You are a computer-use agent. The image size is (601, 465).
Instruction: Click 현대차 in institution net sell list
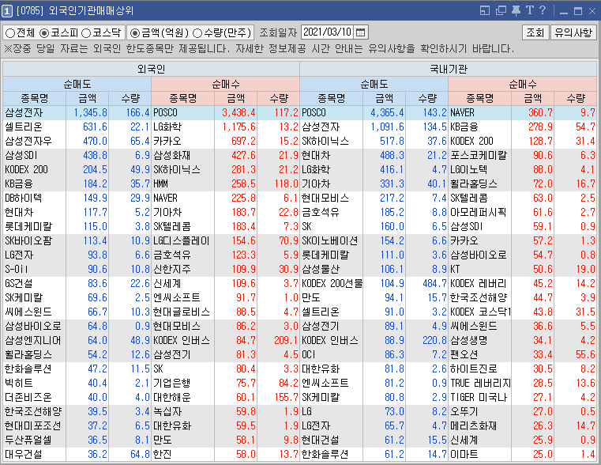click(316, 155)
